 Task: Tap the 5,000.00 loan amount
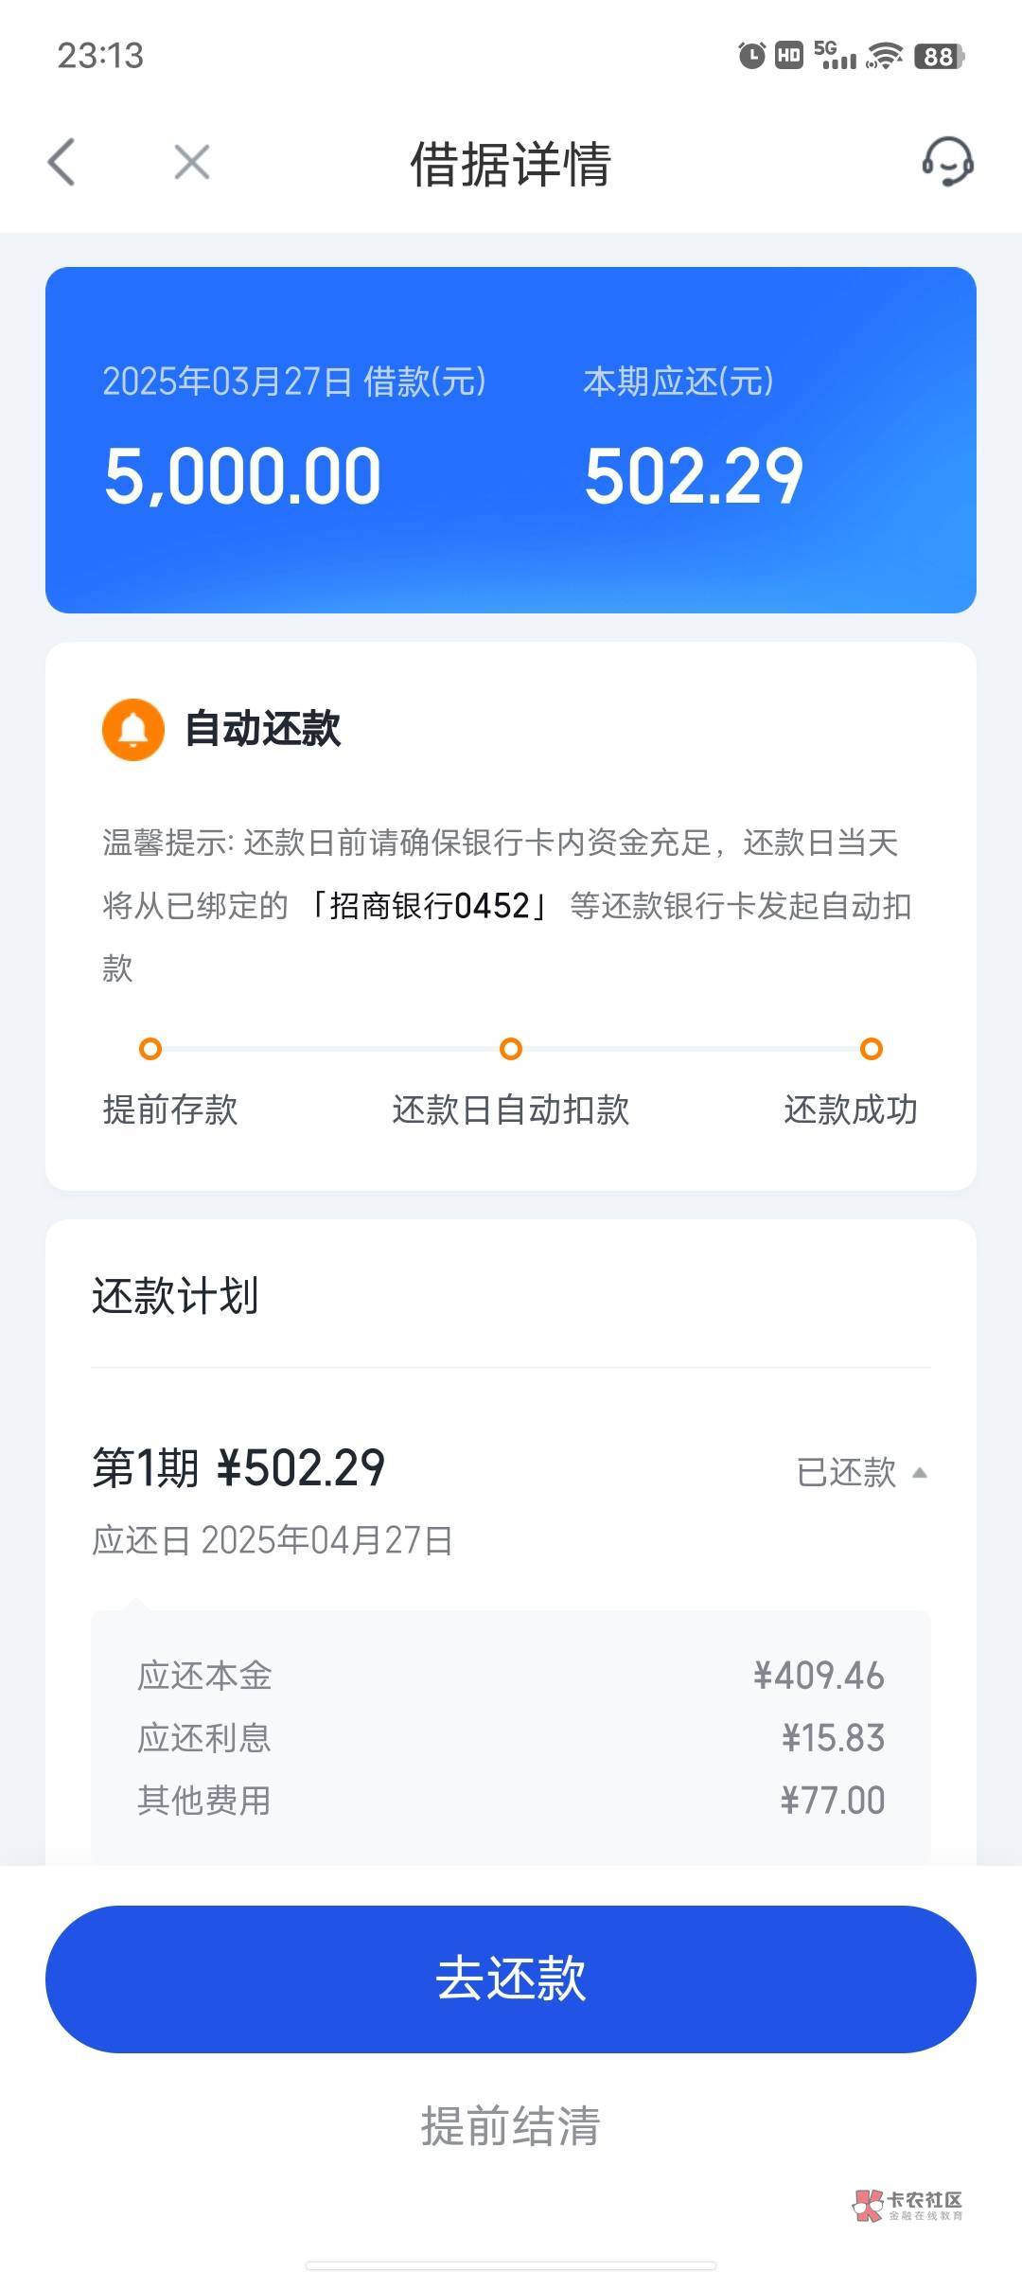click(242, 476)
